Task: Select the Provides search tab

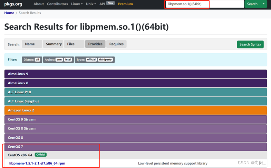Action: [95, 44]
